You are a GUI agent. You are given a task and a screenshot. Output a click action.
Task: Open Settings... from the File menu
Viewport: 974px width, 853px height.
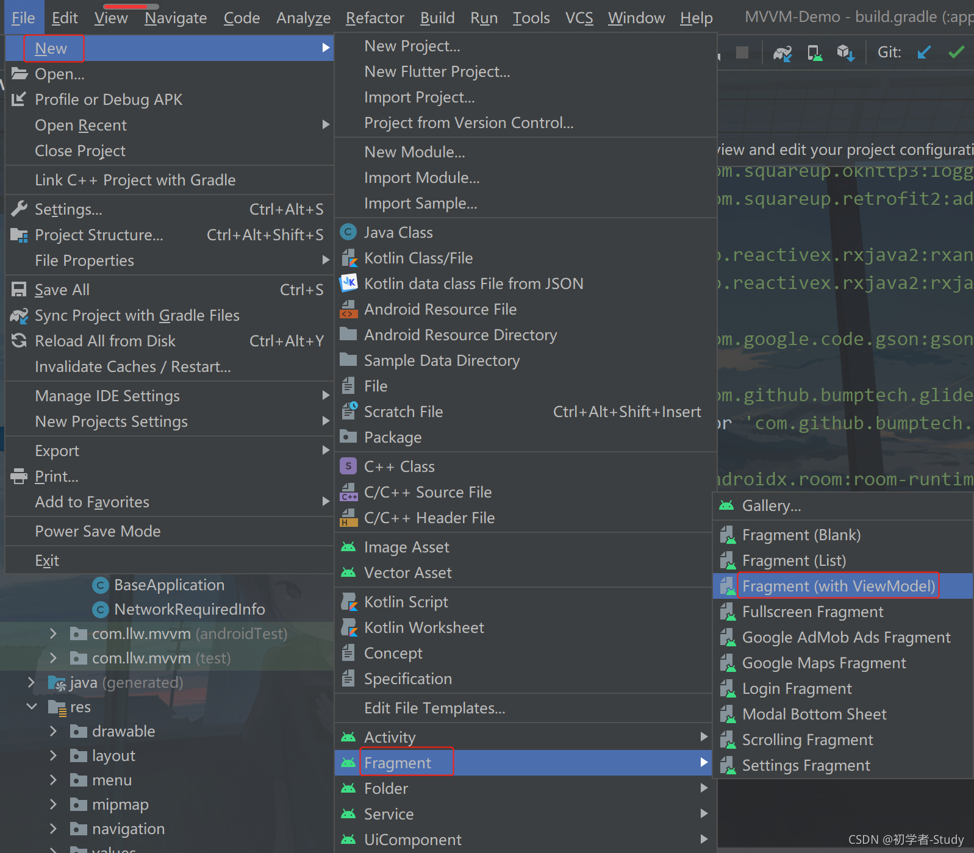pyautogui.click(x=170, y=209)
